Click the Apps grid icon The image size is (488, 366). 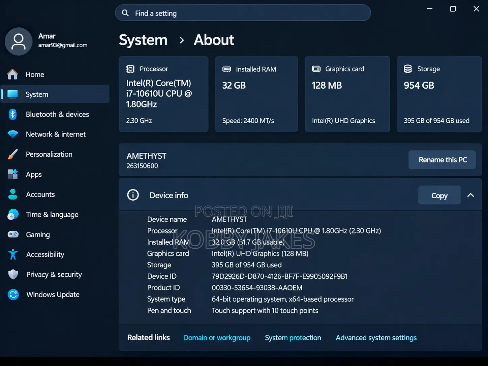pyautogui.click(x=13, y=174)
